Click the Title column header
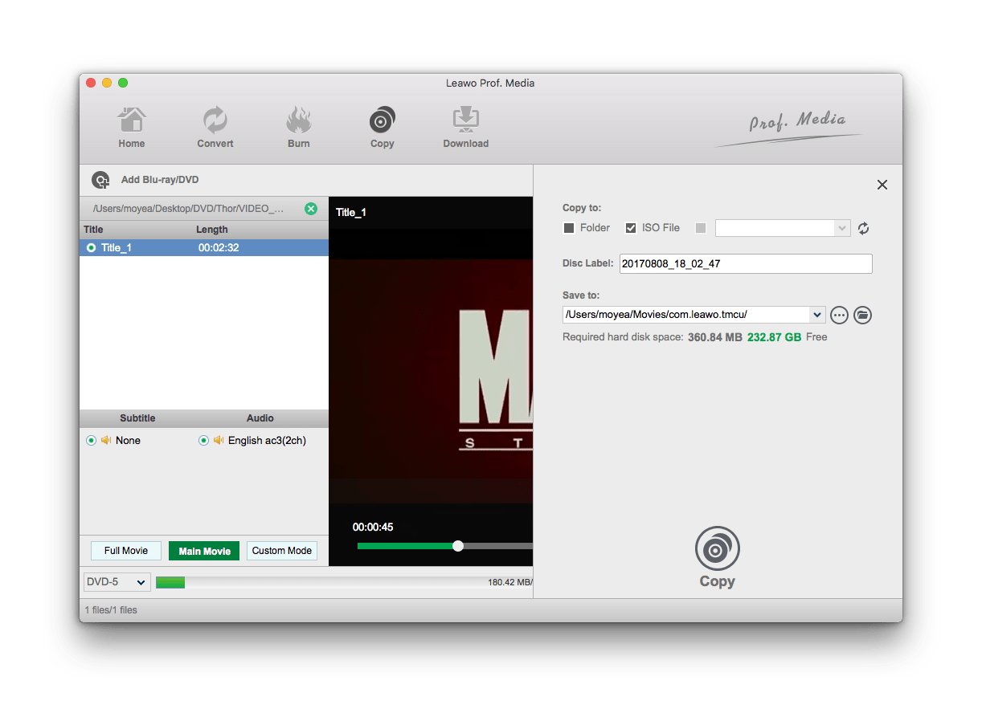982x717 pixels. (x=93, y=230)
